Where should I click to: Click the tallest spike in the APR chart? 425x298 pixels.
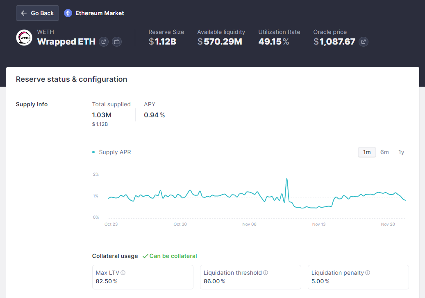tap(286, 179)
